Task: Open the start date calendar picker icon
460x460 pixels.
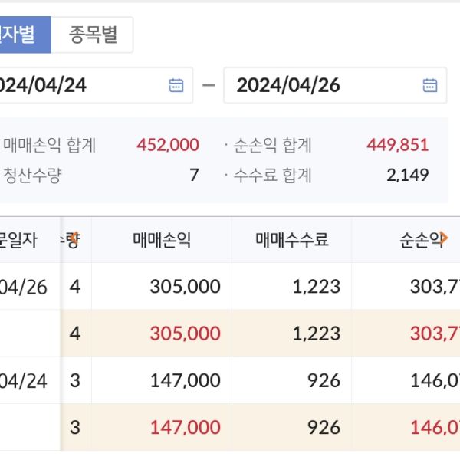Action: point(176,85)
